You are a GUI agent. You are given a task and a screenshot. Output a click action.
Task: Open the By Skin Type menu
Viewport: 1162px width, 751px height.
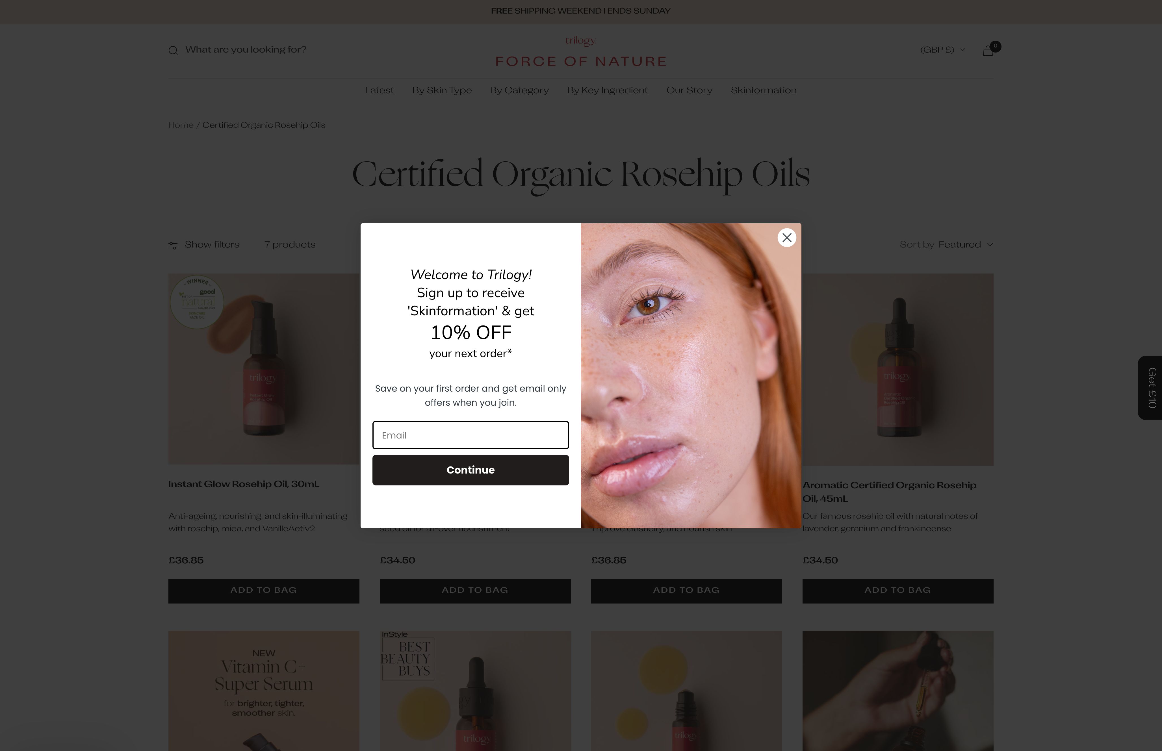(x=442, y=90)
